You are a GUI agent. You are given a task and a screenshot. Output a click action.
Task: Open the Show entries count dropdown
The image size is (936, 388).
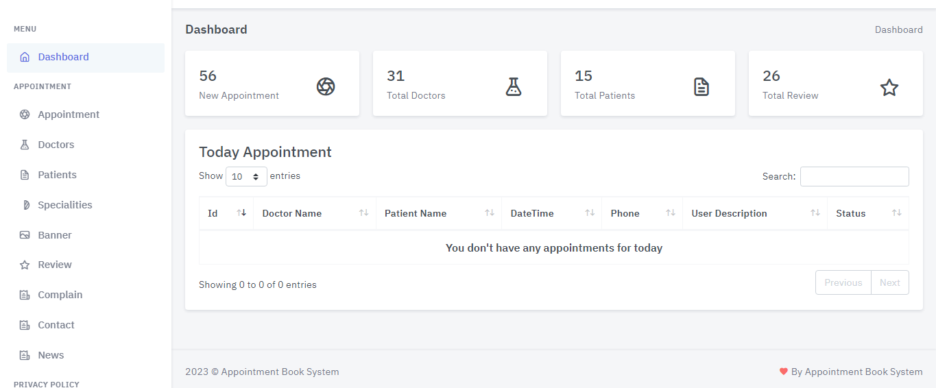[x=246, y=176]
